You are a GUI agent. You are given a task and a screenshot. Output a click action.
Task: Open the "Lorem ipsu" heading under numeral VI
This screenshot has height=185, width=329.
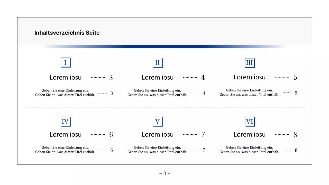coord(250,134)
